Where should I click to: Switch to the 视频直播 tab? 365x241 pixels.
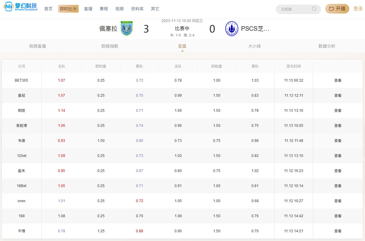click(x=38, y=46)
